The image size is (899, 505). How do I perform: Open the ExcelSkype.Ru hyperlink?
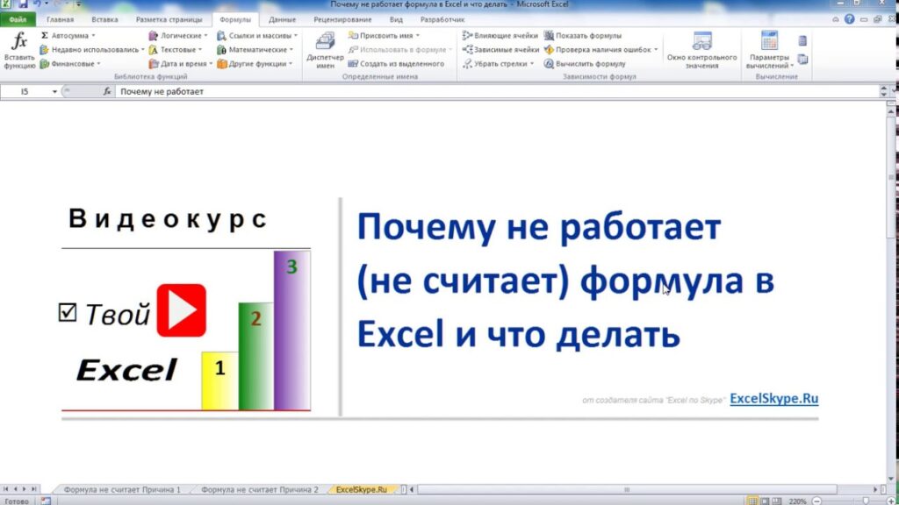coord(774,399)
